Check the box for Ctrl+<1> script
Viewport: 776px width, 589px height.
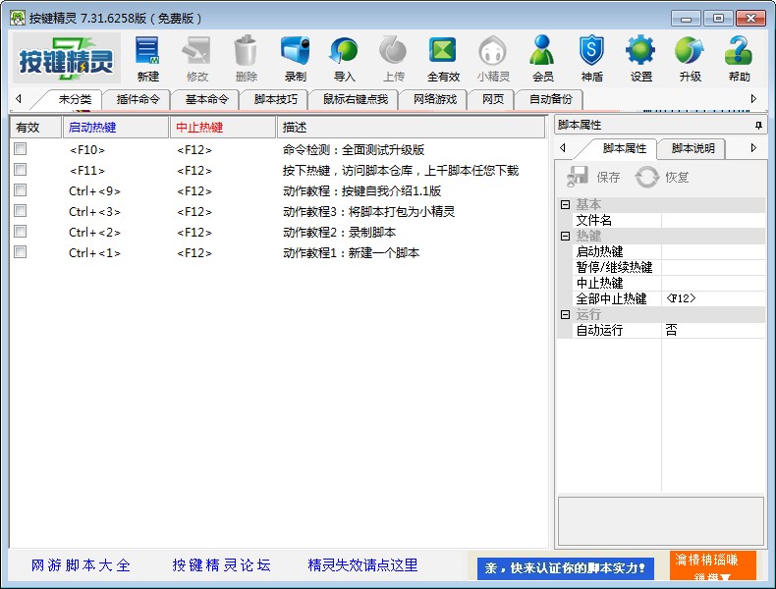pyautogui.click(x=21, y=252)
